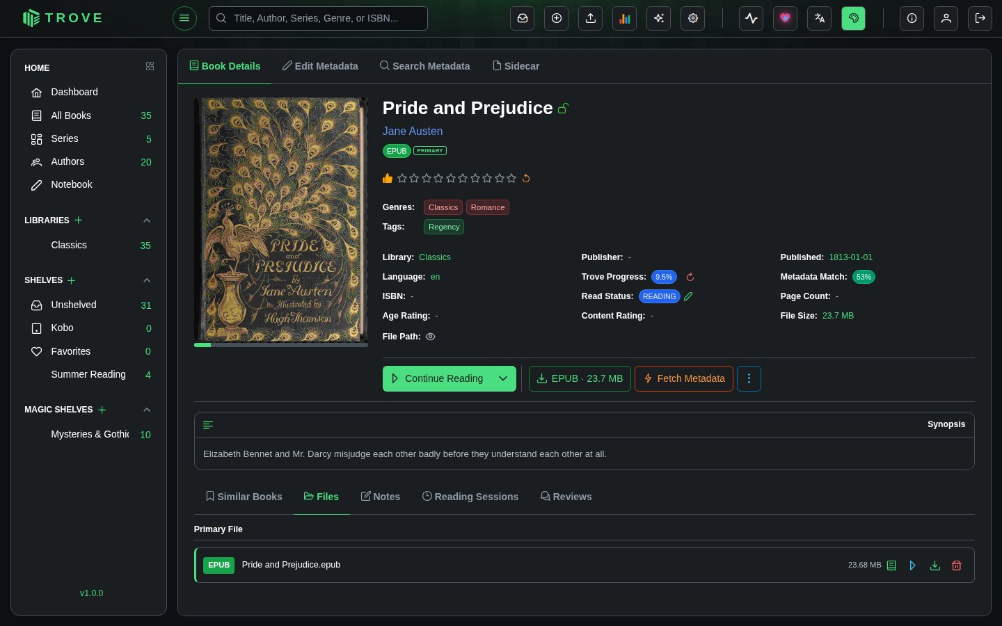1002x626 pixels.
Task: Open the Jane Austen author link
Action: point(413,131)
